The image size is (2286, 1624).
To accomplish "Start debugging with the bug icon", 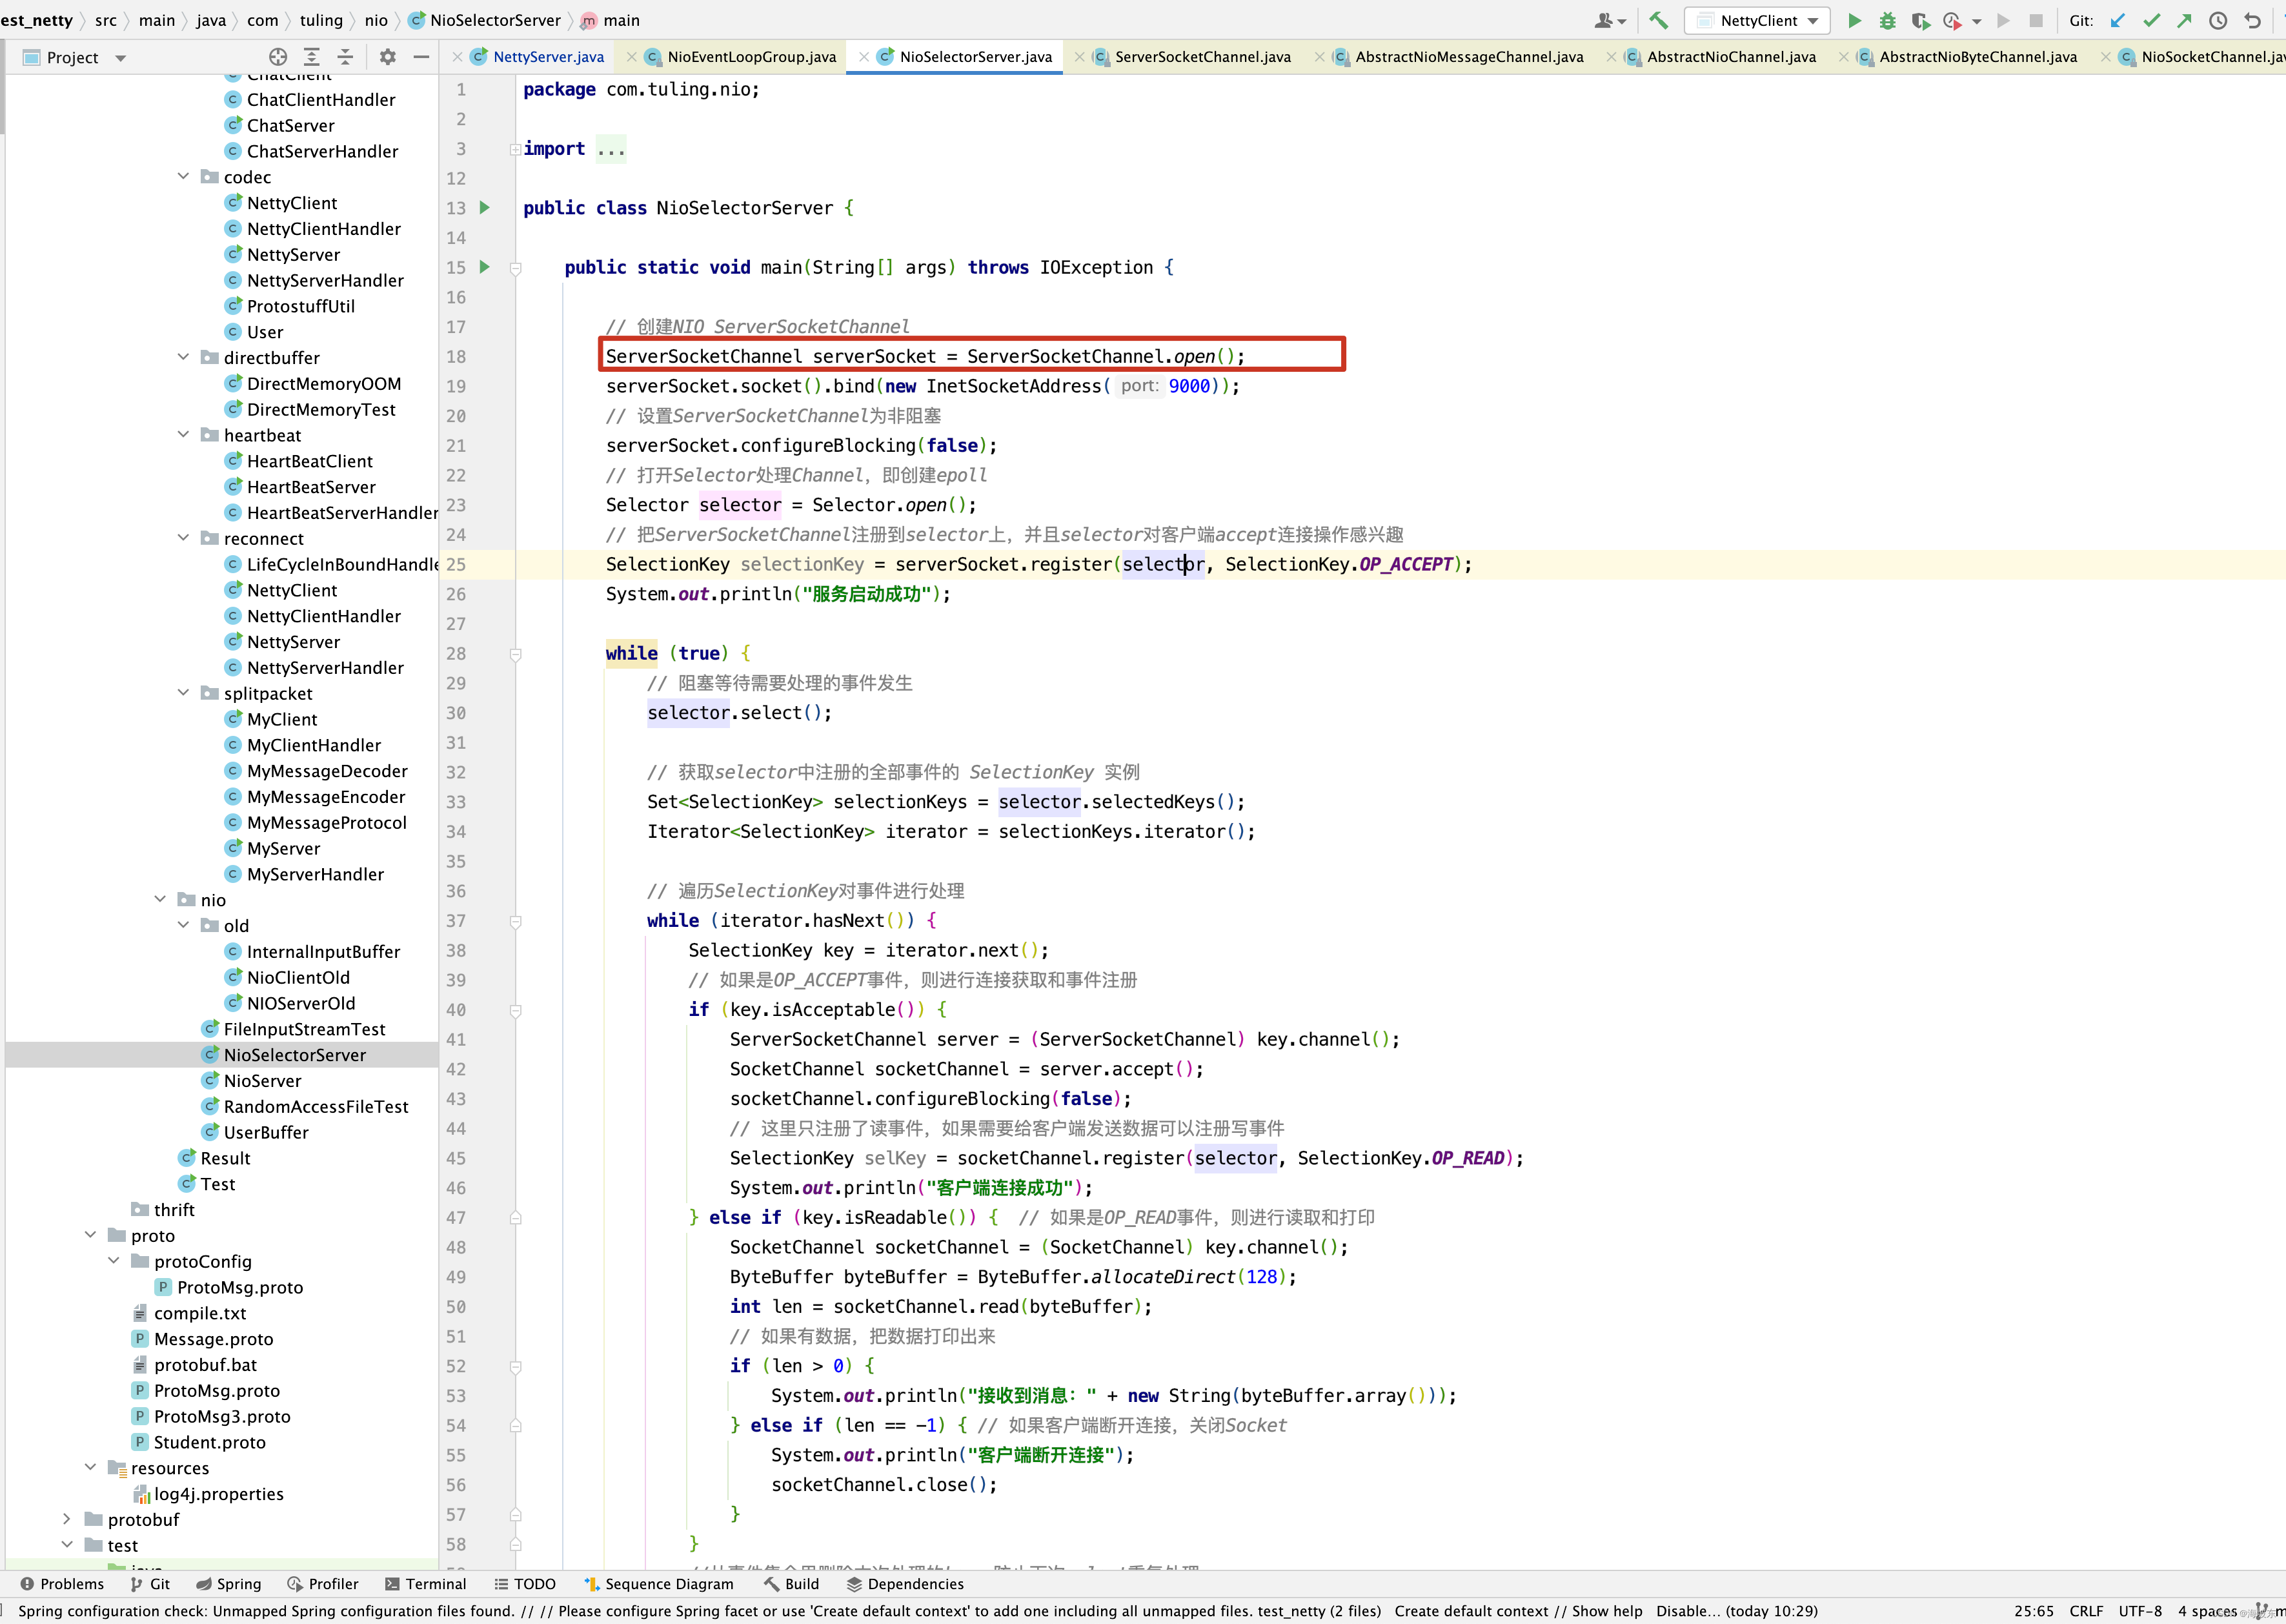I will pyautogui.click(x=1887, y=20).
